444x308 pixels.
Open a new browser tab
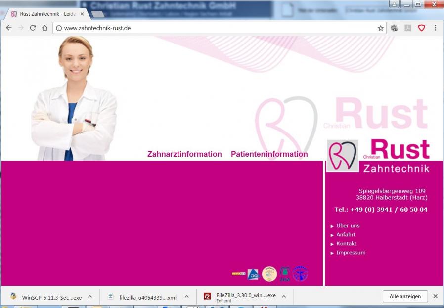(98, 14)
